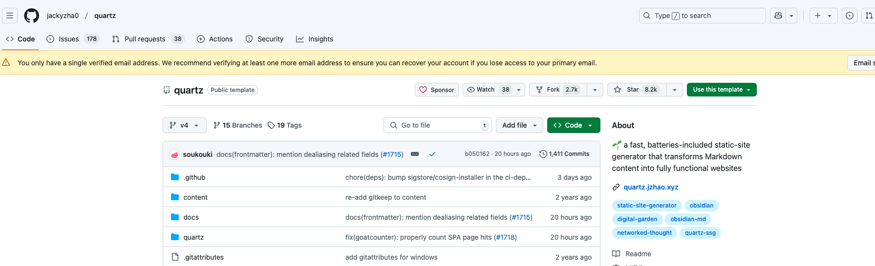This screenshot has width=875, height=266.
Task: Click the pull requests icon in the header
Action: (x=869, y=16)
